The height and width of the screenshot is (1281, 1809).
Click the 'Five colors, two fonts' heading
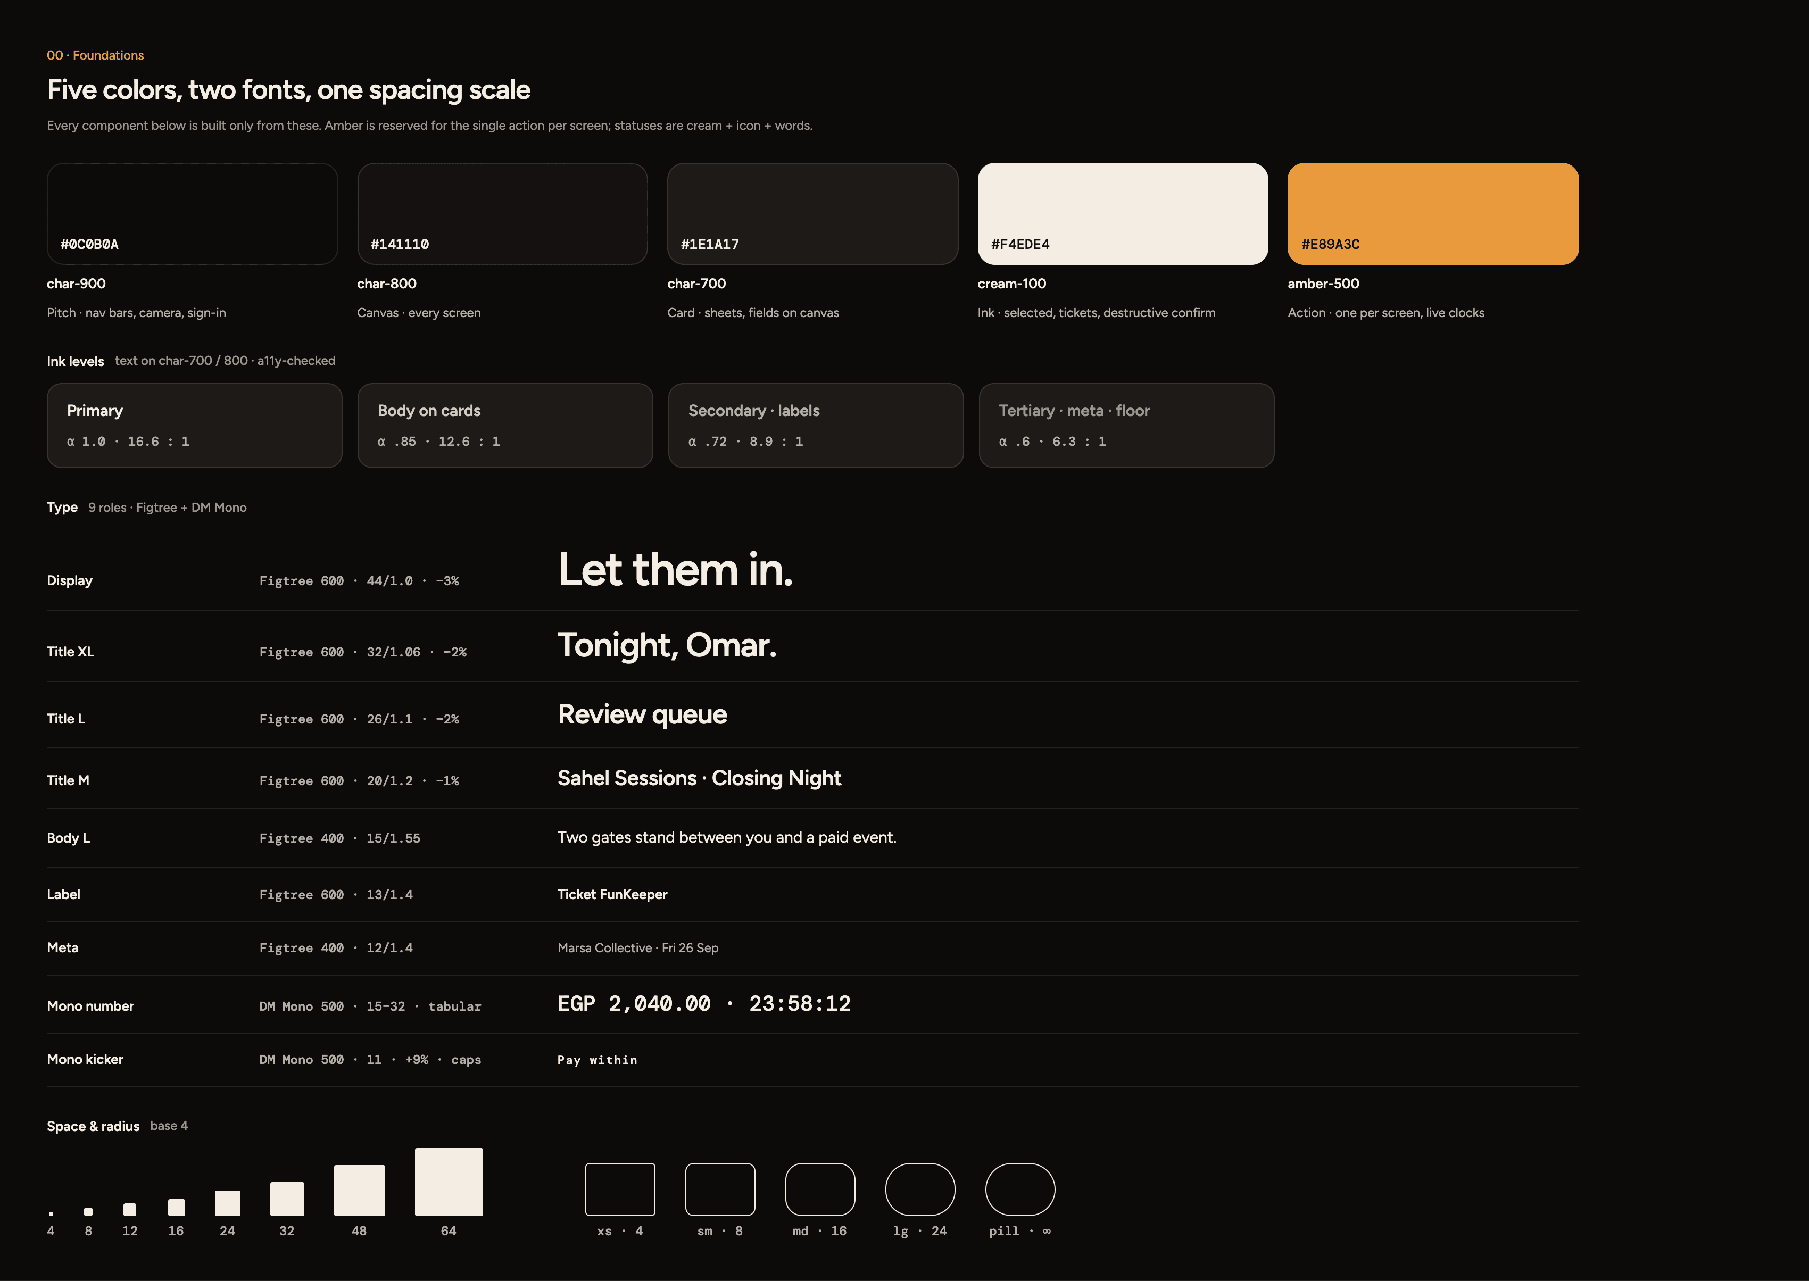click(x=289, y=90)
